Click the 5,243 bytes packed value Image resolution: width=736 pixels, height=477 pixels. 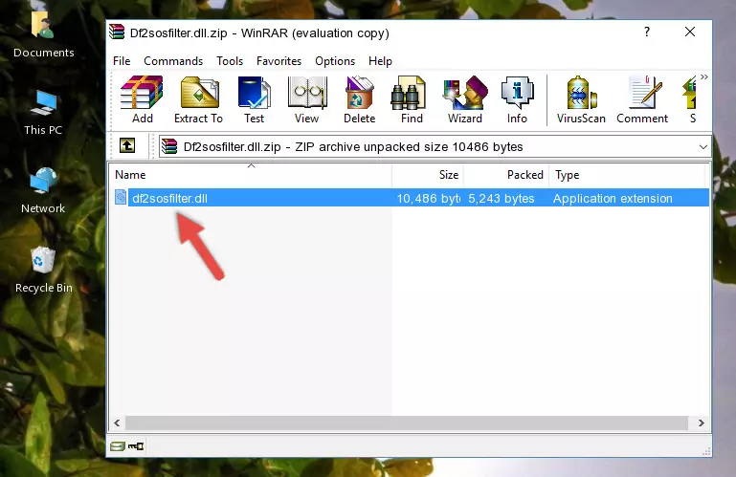[x=501, y=199]
